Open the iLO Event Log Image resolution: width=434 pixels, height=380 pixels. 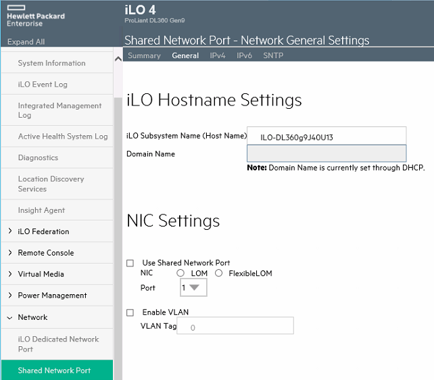point(57,84)
